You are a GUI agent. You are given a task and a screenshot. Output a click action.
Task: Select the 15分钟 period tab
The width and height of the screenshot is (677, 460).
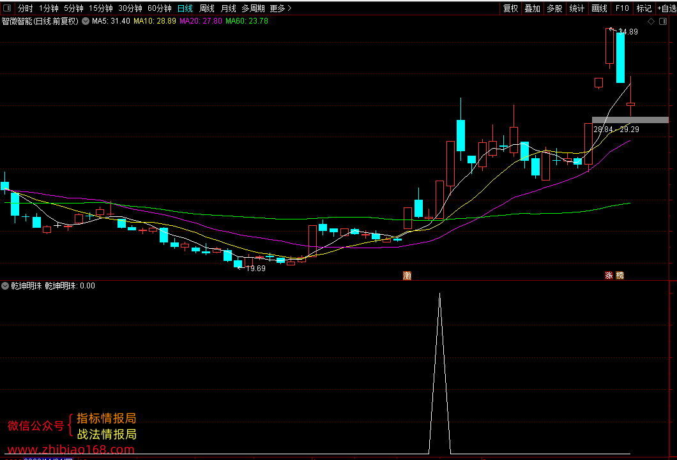pyautogui.click(x=101, y=8)
